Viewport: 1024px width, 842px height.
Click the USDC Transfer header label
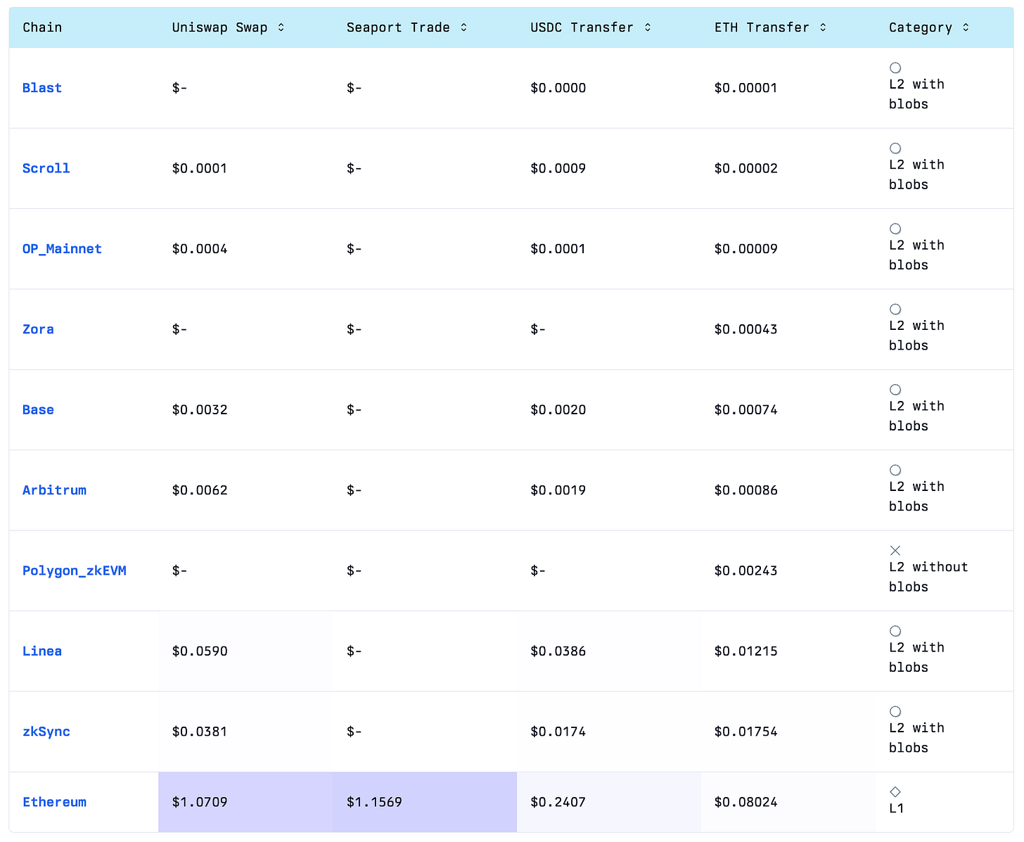click(x=582, y=27)
